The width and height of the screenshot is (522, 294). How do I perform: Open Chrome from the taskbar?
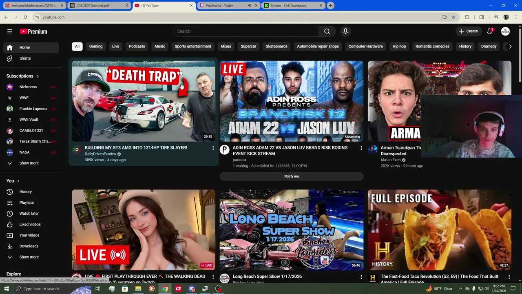(165, 289)
